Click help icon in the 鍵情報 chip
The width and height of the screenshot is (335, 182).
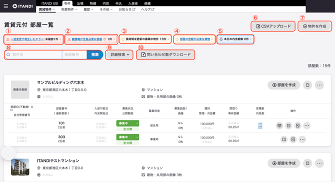tap(104, 39)
